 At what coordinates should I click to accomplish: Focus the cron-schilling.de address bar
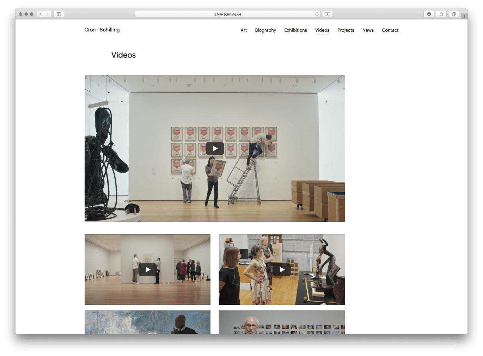coord(228,14)
